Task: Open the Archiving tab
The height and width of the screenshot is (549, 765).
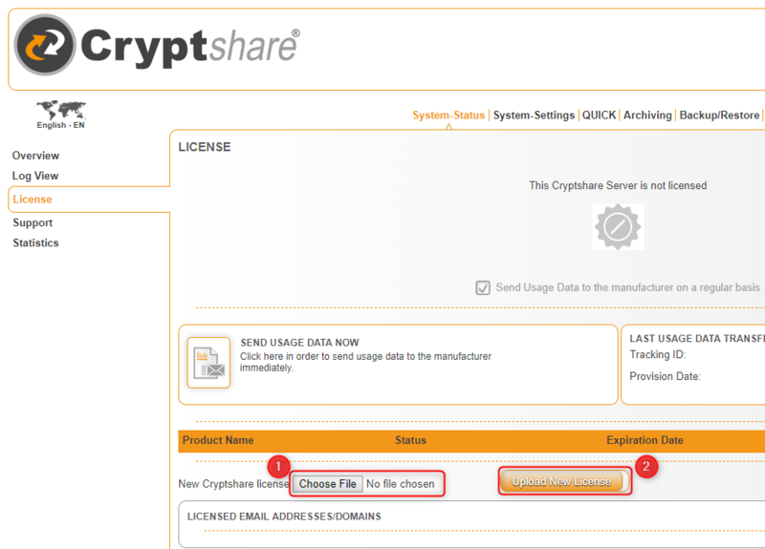Action: click(647, 116)
